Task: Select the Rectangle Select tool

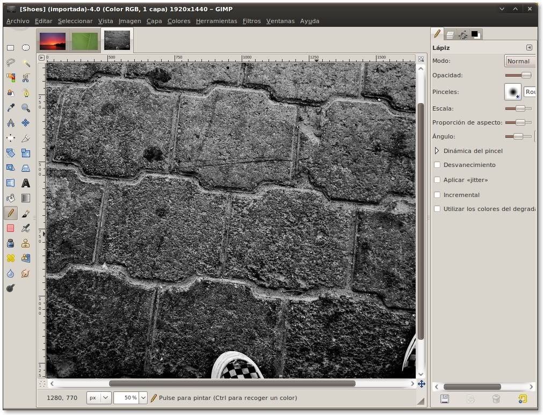Action: [10, 48]
